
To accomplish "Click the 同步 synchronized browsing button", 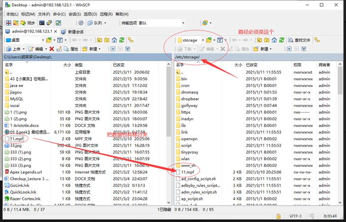I will point(28,23).
